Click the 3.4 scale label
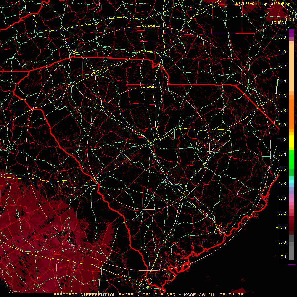The width and height of the screenshot is (297, 297). tap(282, 154)
